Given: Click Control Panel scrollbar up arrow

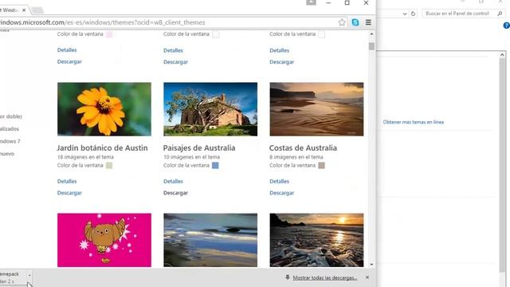Looking at the screenshot, I should click(502, 55).
